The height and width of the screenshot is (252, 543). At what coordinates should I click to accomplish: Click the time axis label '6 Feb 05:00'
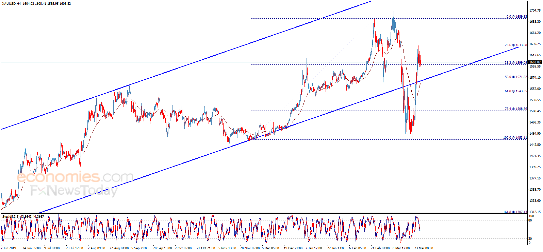358,248
